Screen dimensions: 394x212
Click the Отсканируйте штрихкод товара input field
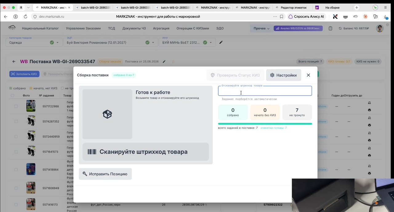coord(265,91)
